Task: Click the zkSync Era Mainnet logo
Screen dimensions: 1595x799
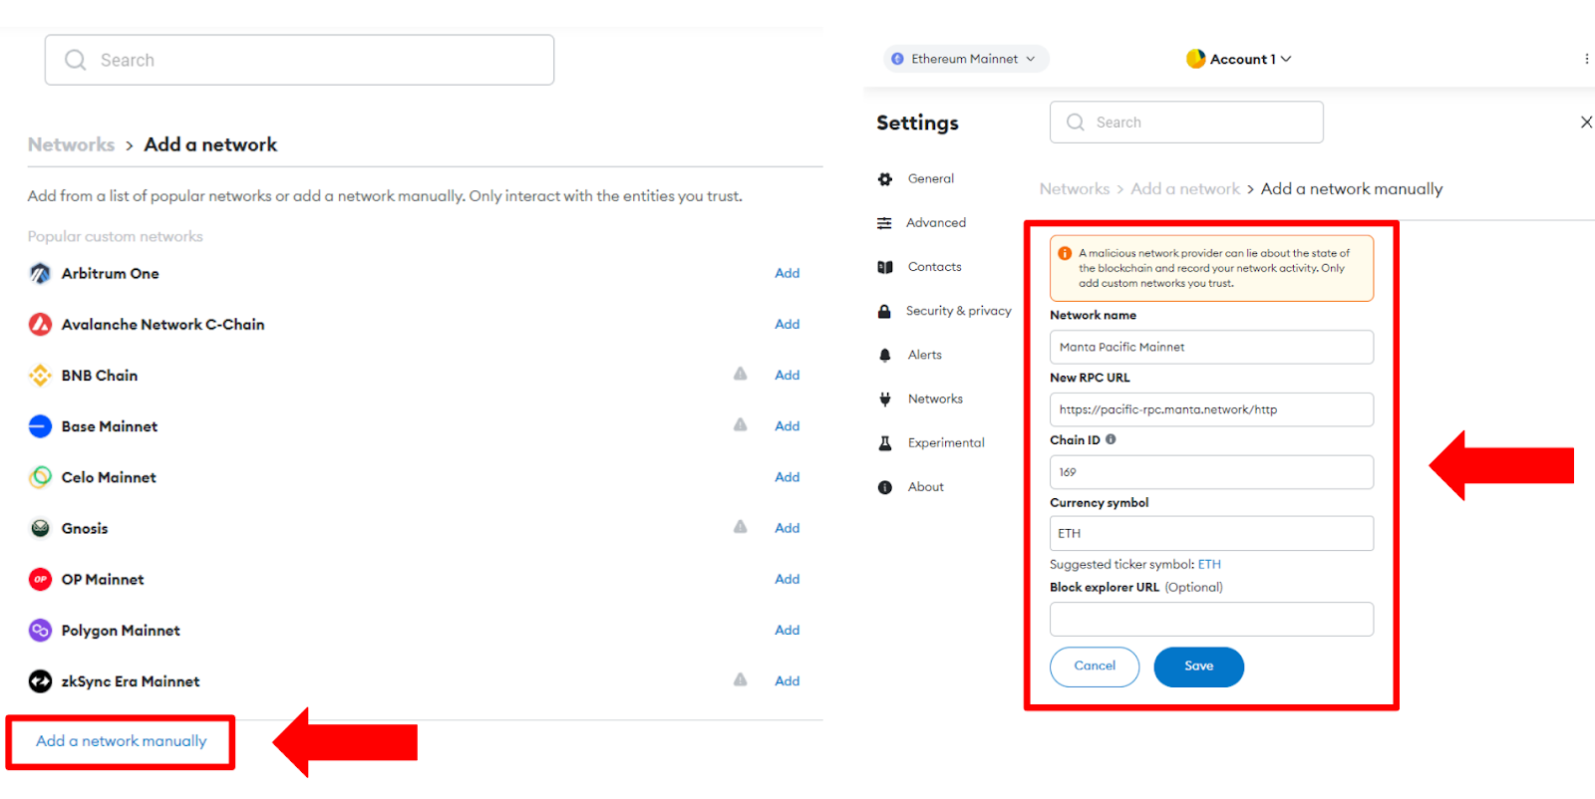Action: point(40,681)
